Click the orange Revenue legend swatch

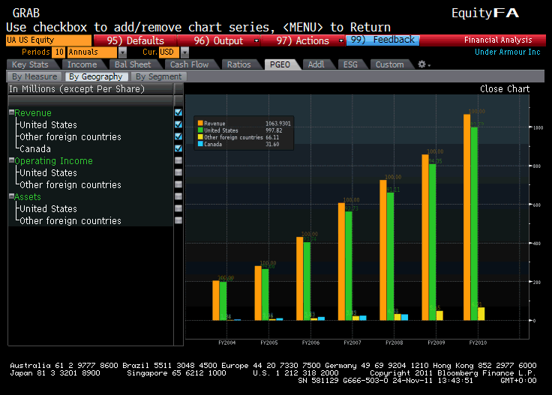(x=200, y=123)
